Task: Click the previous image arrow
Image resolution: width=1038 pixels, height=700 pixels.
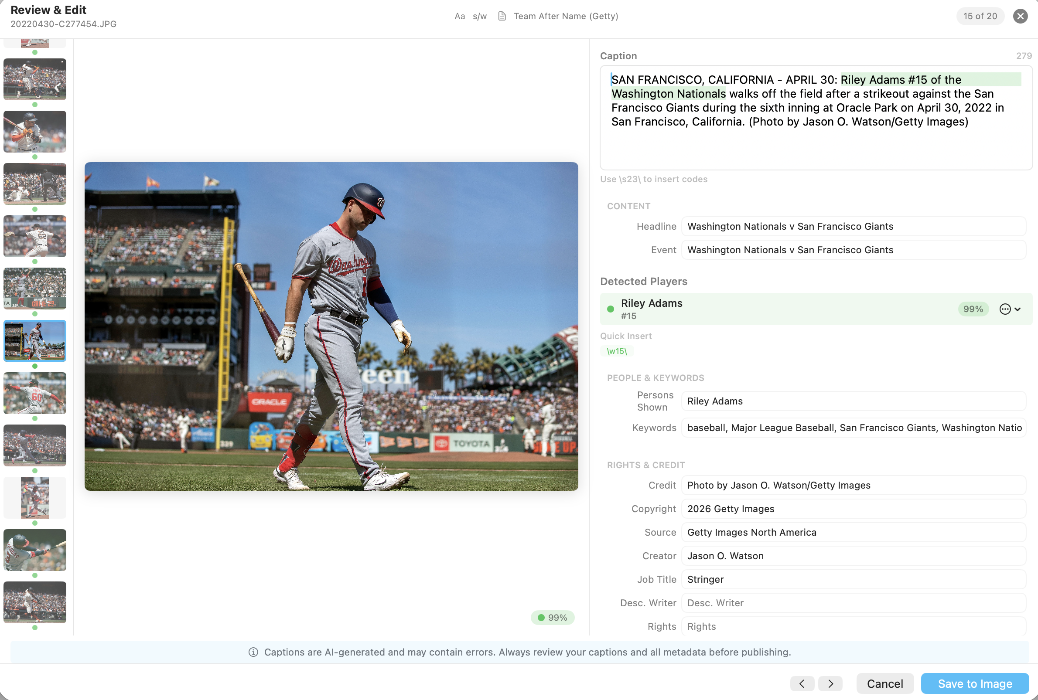Action: coord(802,683)
